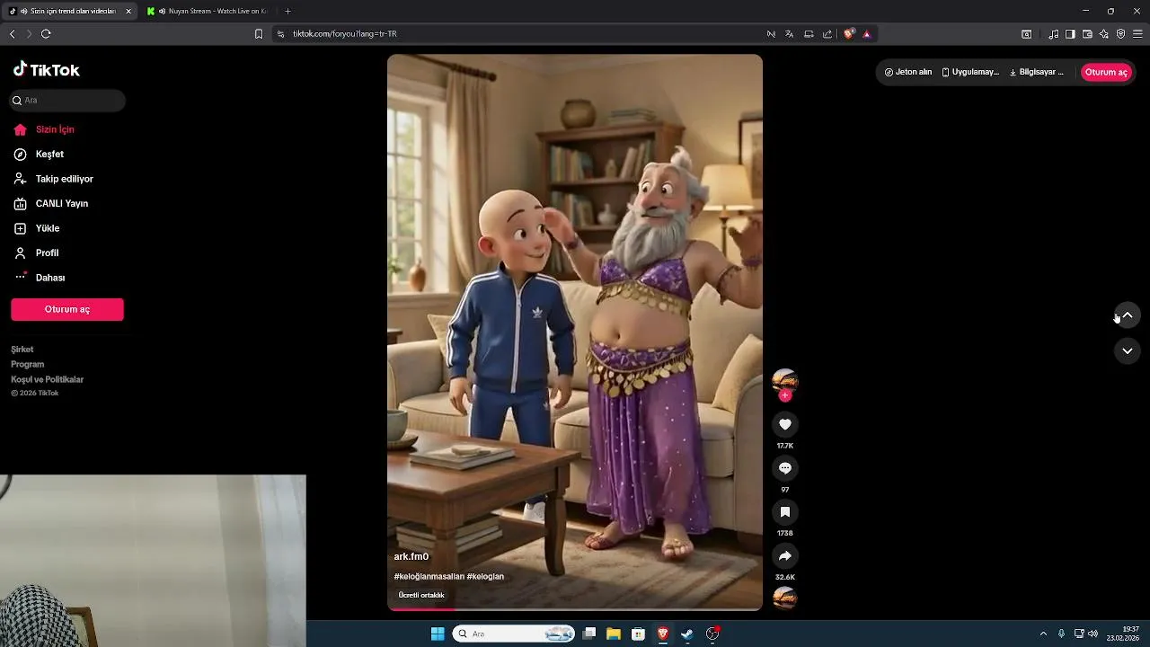Click the browser address bar URL
The image size is (1150, 647).
(x=345, y=34)
